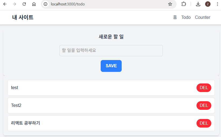Click the 새로운 할 일 heading
The height and width of the screenshot is (137, 221).
pos(111,37)
